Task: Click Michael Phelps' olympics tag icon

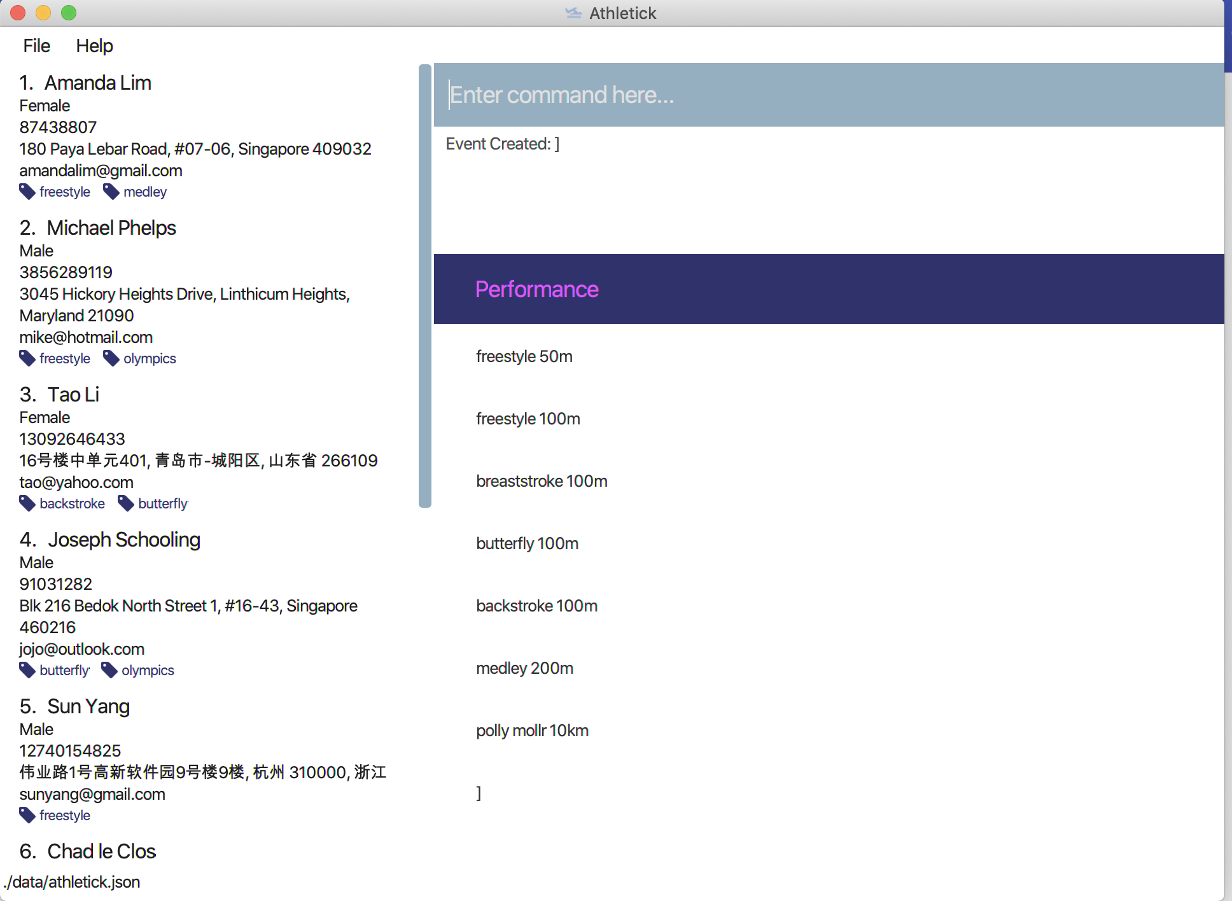Action: click(111, 358)
